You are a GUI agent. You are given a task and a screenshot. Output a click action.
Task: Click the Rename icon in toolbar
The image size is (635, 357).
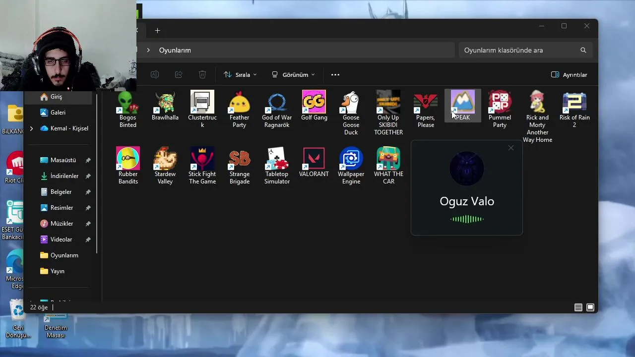[155, 74]
